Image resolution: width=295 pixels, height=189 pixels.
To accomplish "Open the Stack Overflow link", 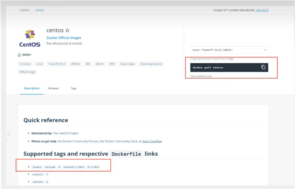I will (152, 141).
